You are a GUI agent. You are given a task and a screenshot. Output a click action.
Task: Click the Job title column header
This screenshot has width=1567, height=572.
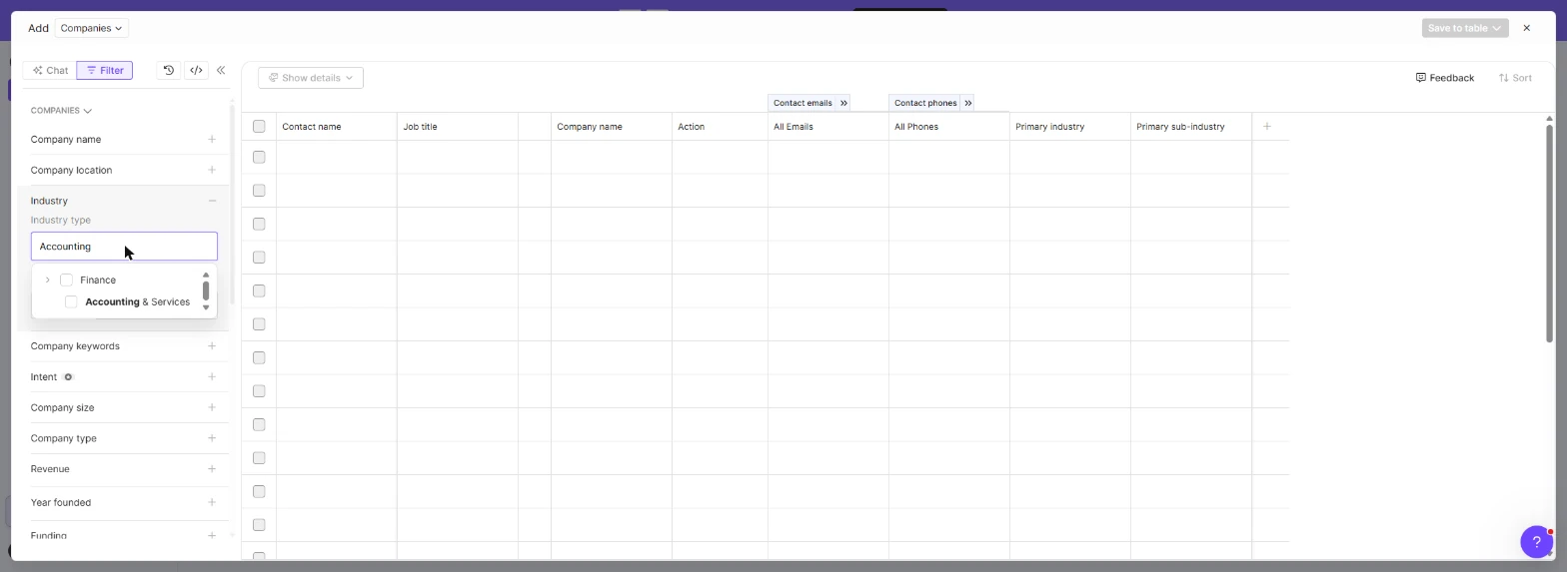458,127
